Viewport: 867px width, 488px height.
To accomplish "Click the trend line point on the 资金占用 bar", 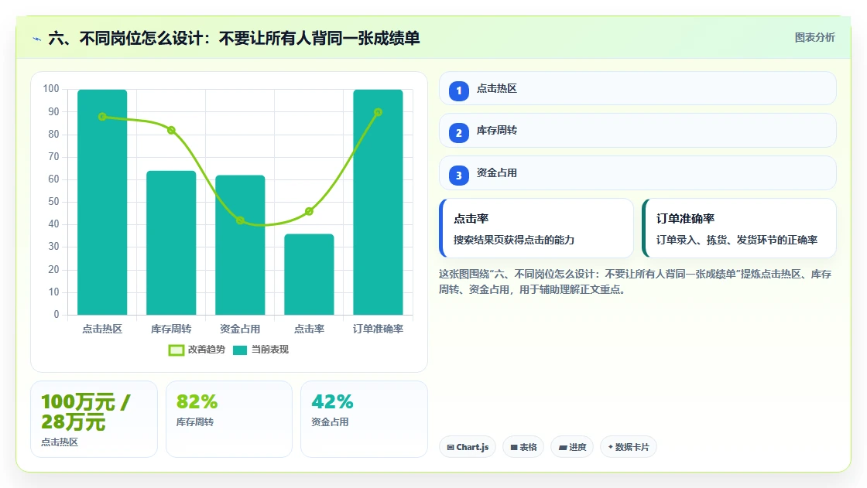I will (240, 220).
